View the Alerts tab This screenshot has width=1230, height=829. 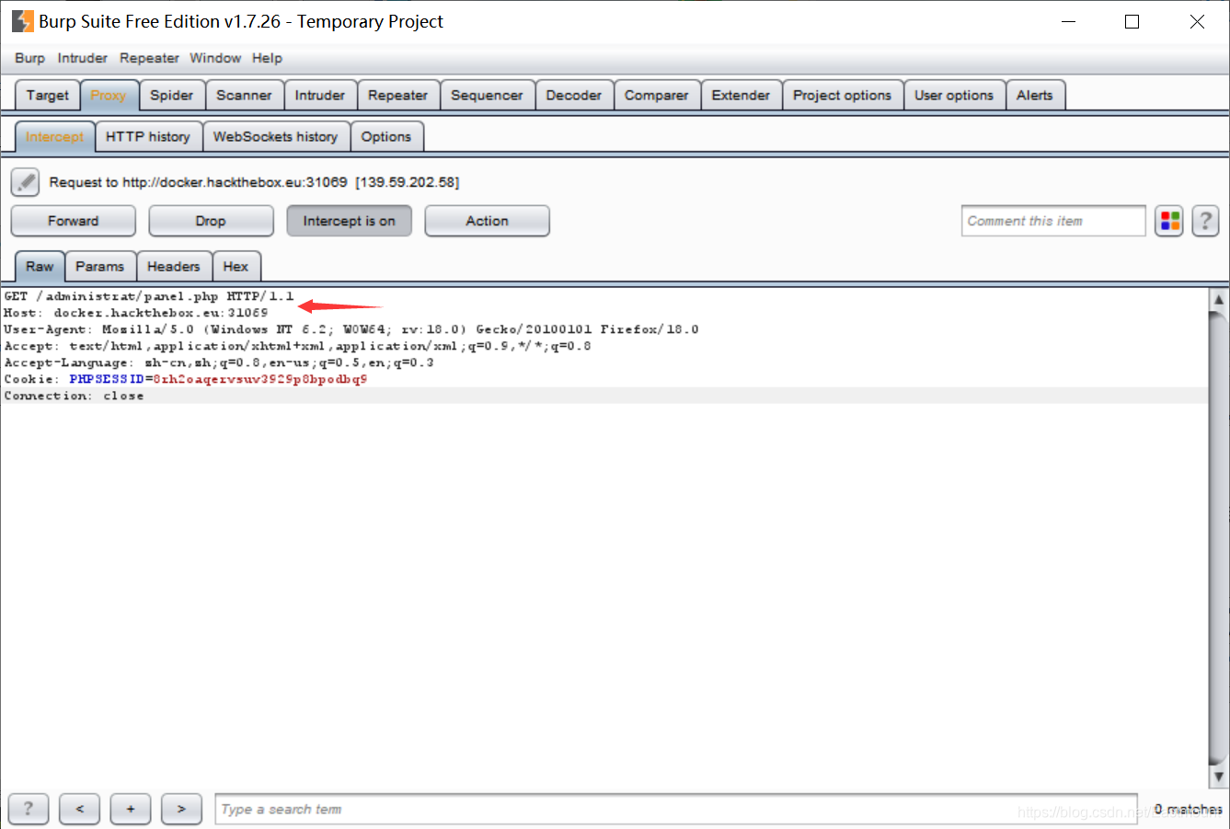[x=1034, y=96]
